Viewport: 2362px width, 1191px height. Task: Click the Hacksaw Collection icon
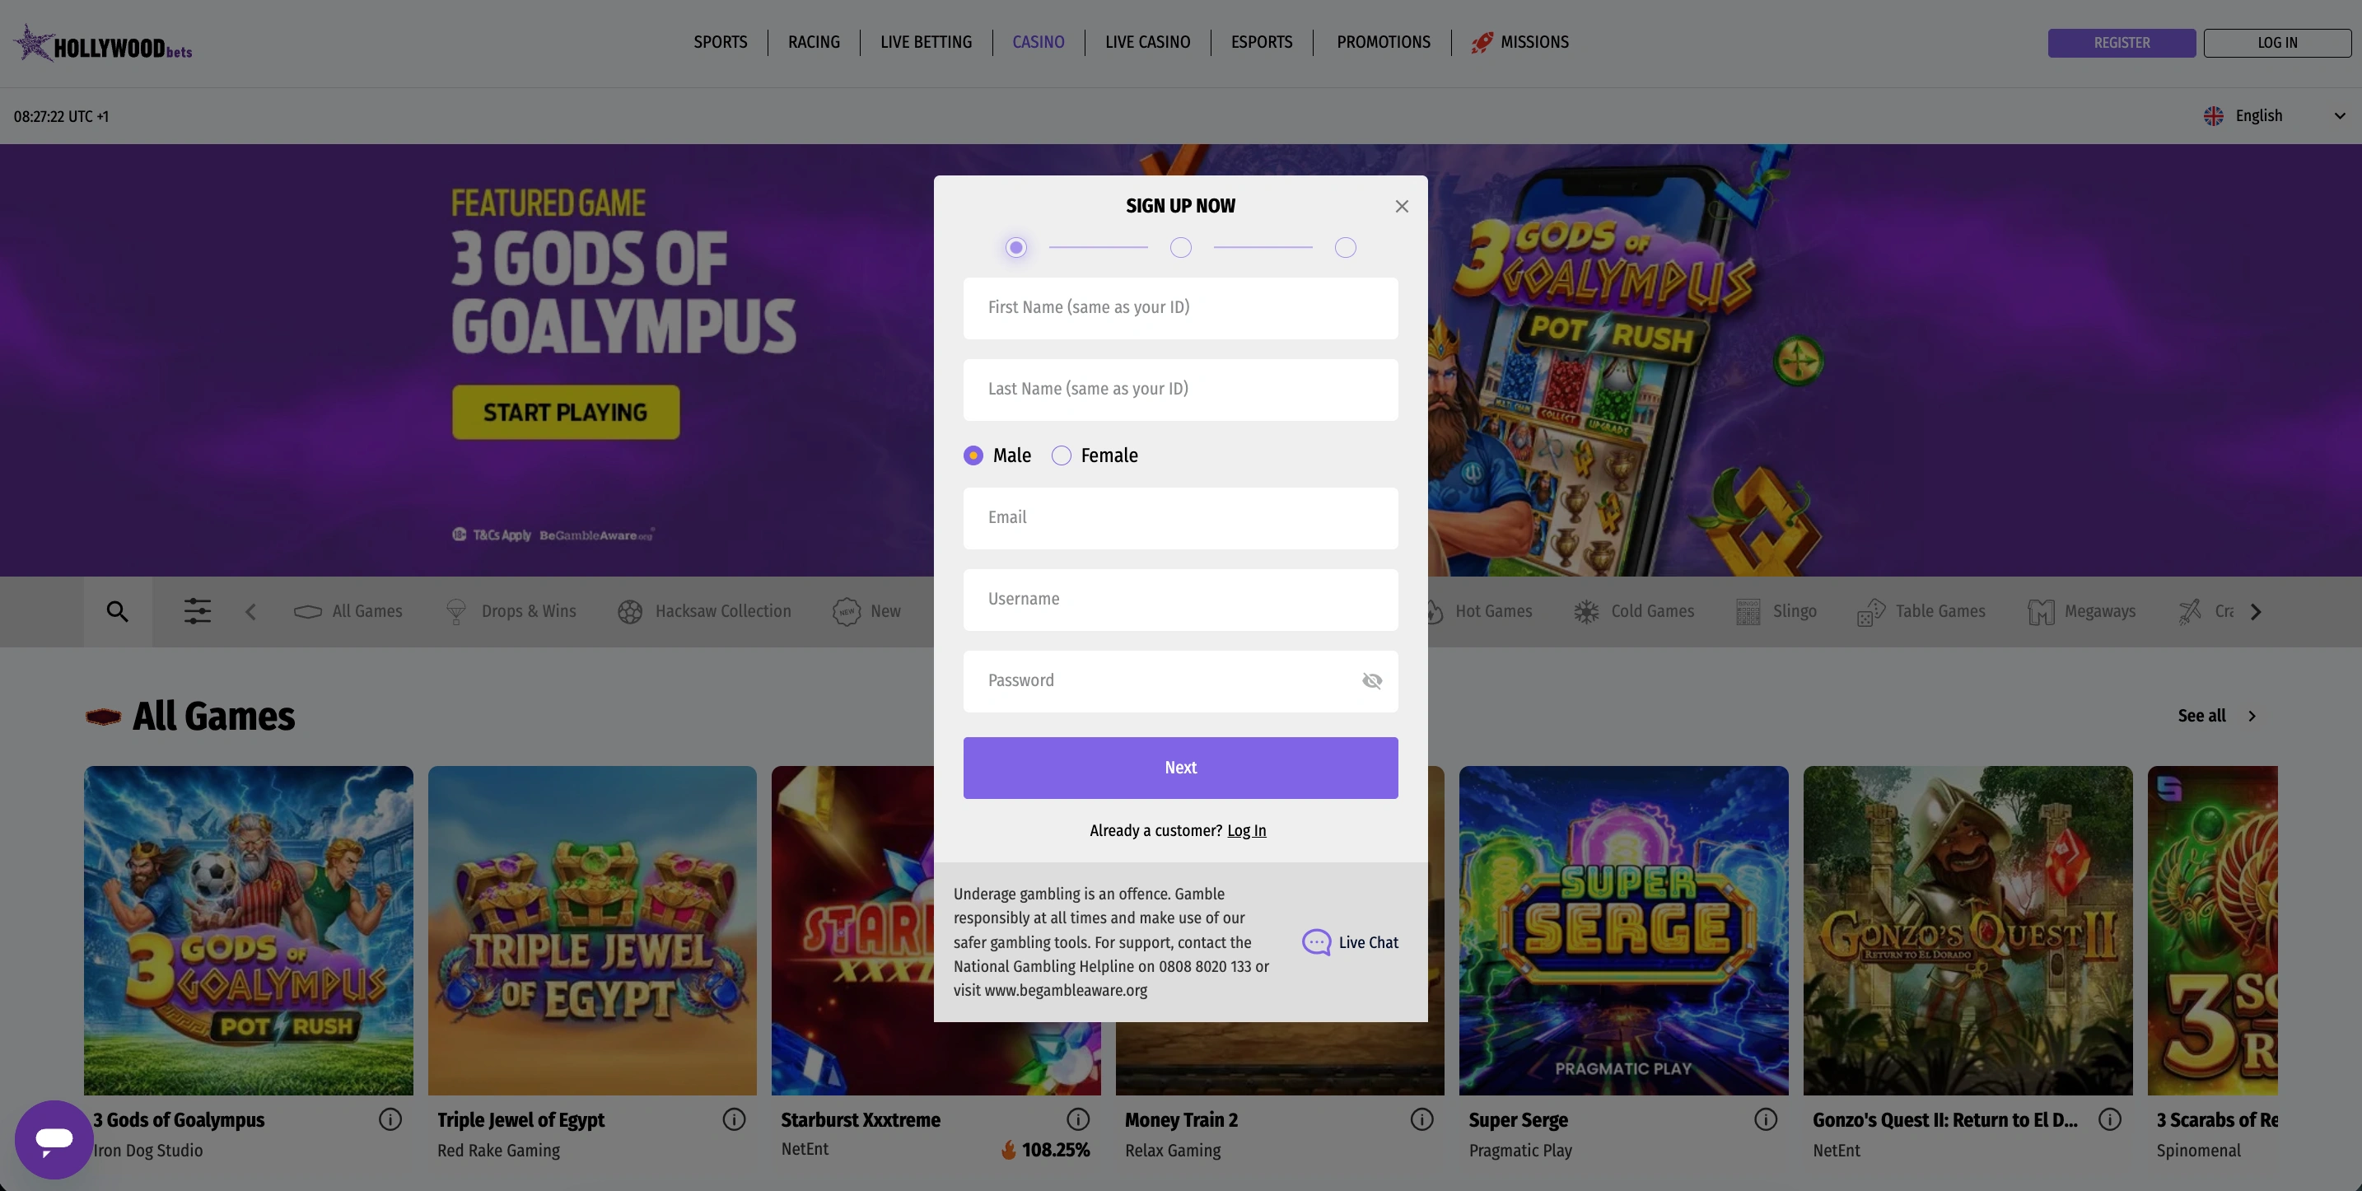(x=630, y=611)
